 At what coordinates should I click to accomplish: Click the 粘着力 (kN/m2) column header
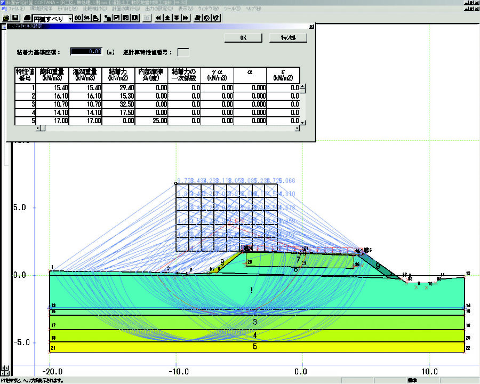(x=118, y=75)
